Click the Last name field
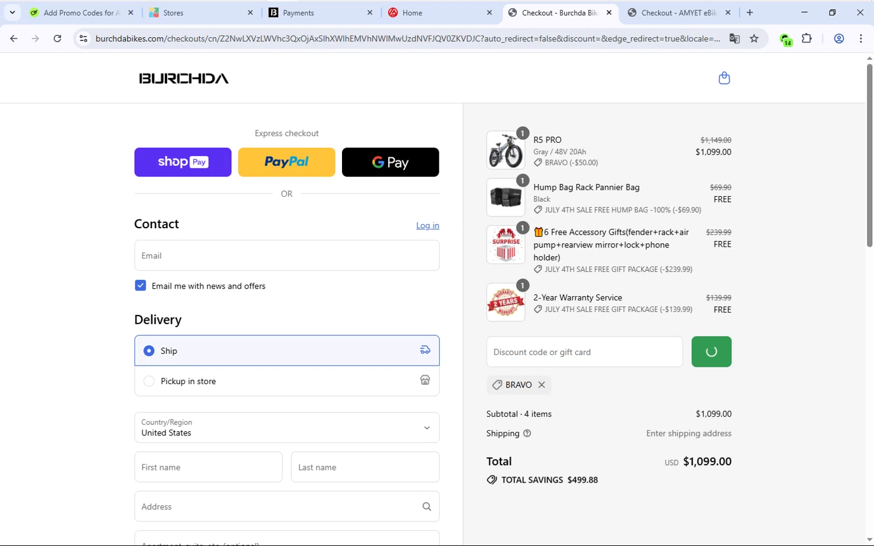This screenshot has height=546, width=874. 365,467
